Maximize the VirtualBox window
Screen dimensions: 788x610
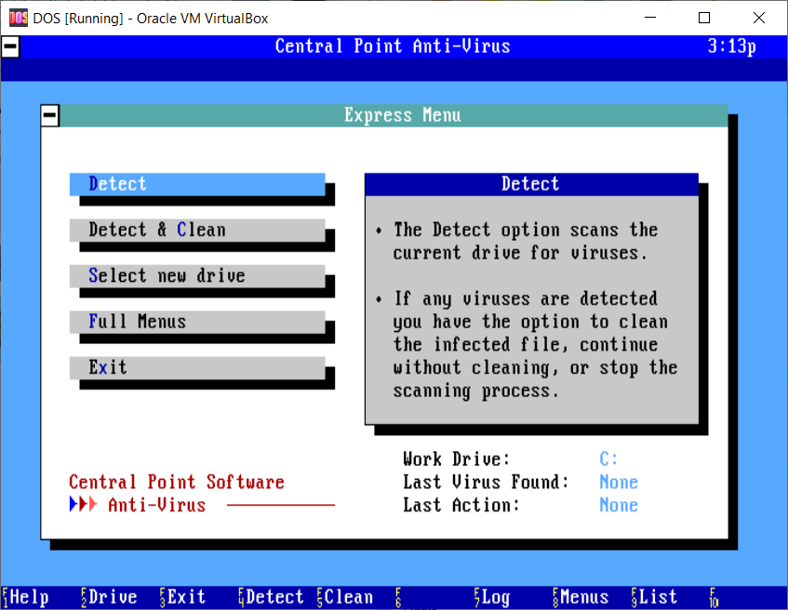(704, 18)
